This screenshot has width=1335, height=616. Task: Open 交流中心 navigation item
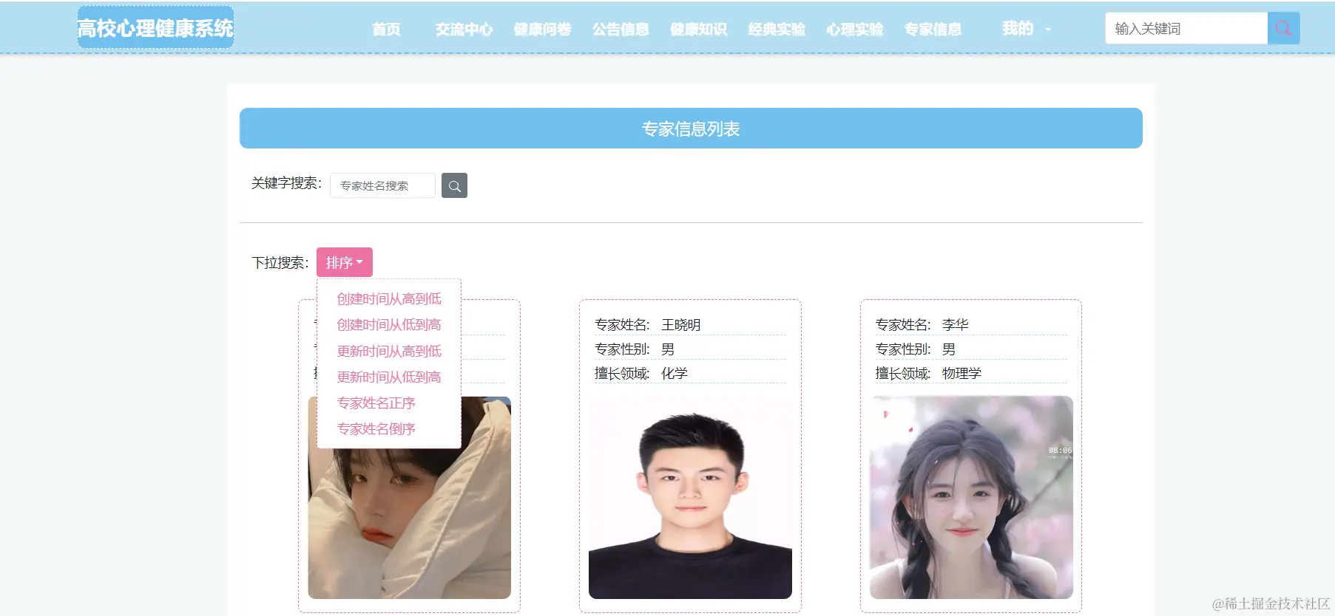(464, 30)
